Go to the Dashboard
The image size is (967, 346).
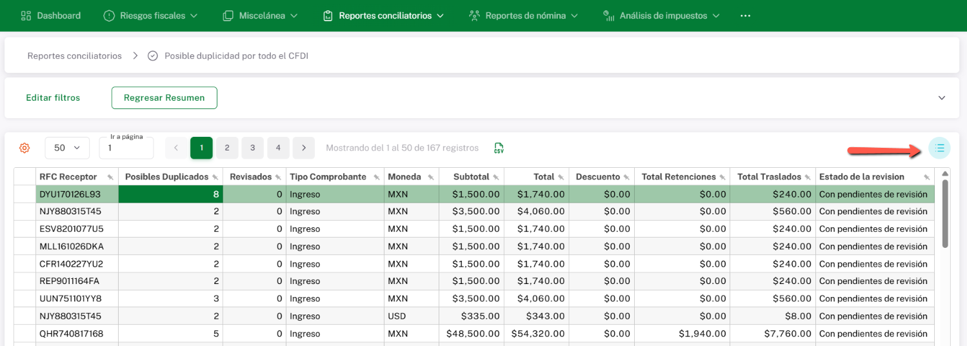pyautogui.click(x=51, y=15)
